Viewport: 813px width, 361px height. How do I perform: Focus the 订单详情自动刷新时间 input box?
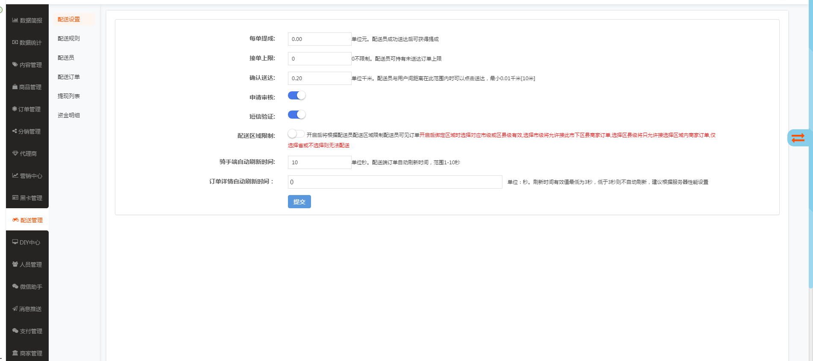[x=395, y=182]
